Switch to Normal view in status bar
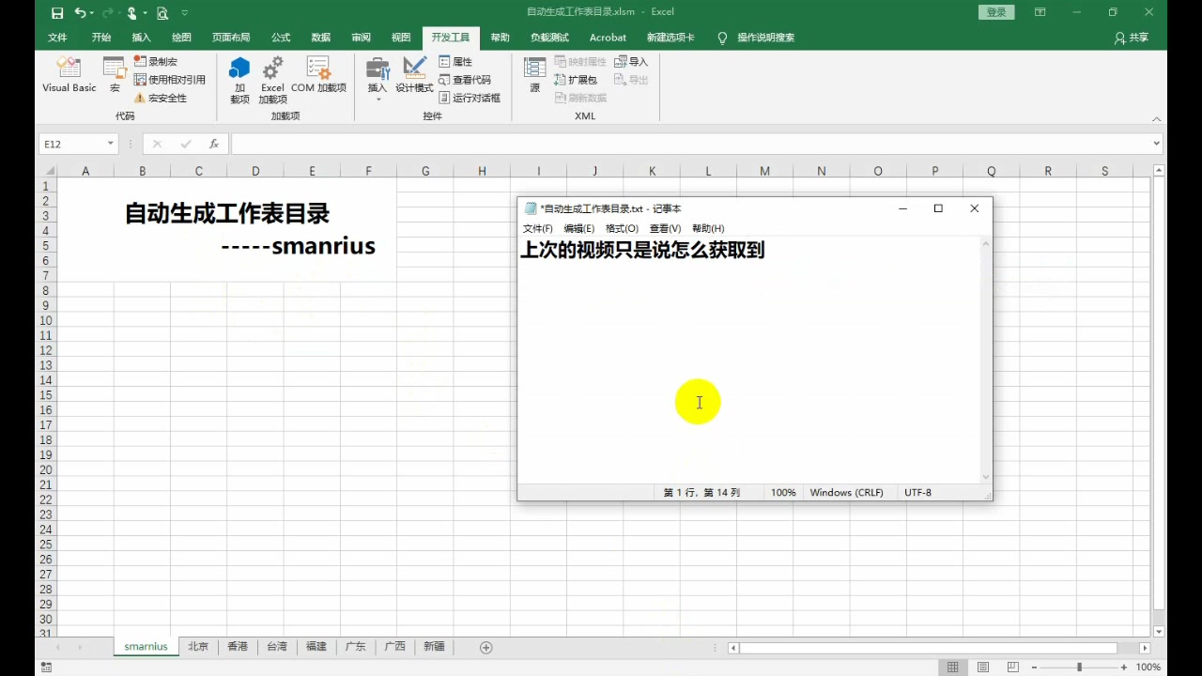This screenshot has width=1202, height=676. (953, 667)
